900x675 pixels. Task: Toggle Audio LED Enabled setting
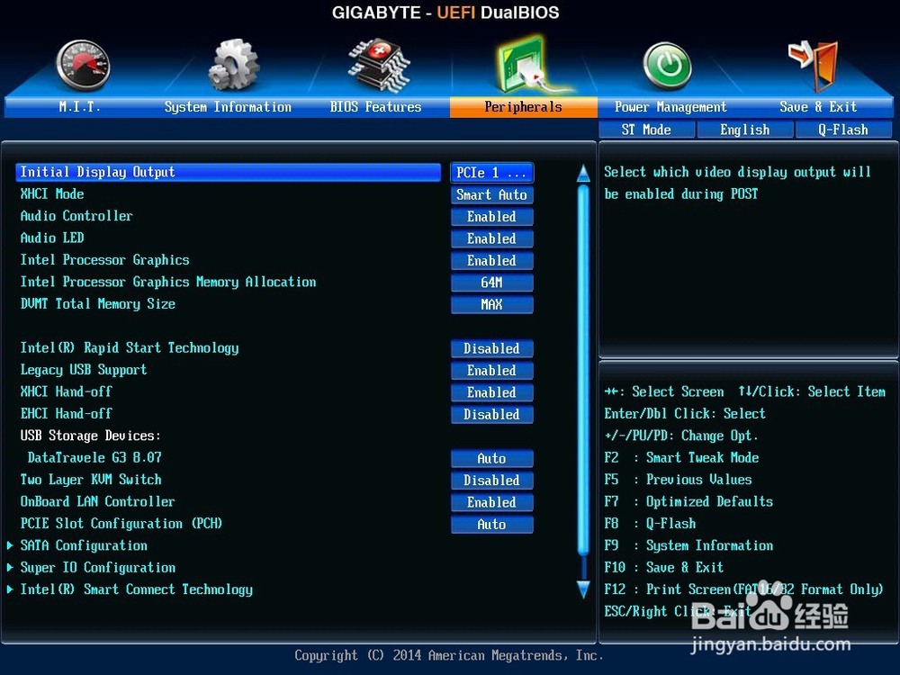point(492,238)
